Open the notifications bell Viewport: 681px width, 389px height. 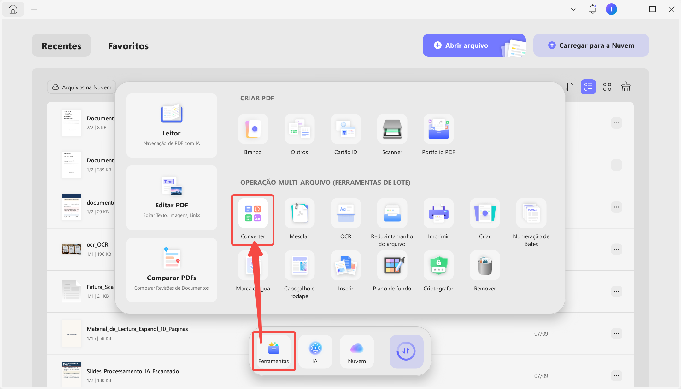(593, 9)
